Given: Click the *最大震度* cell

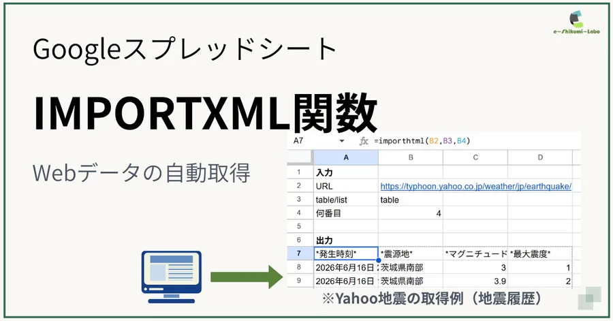Looking at the screenshot, I should click(x=540, y=254).
